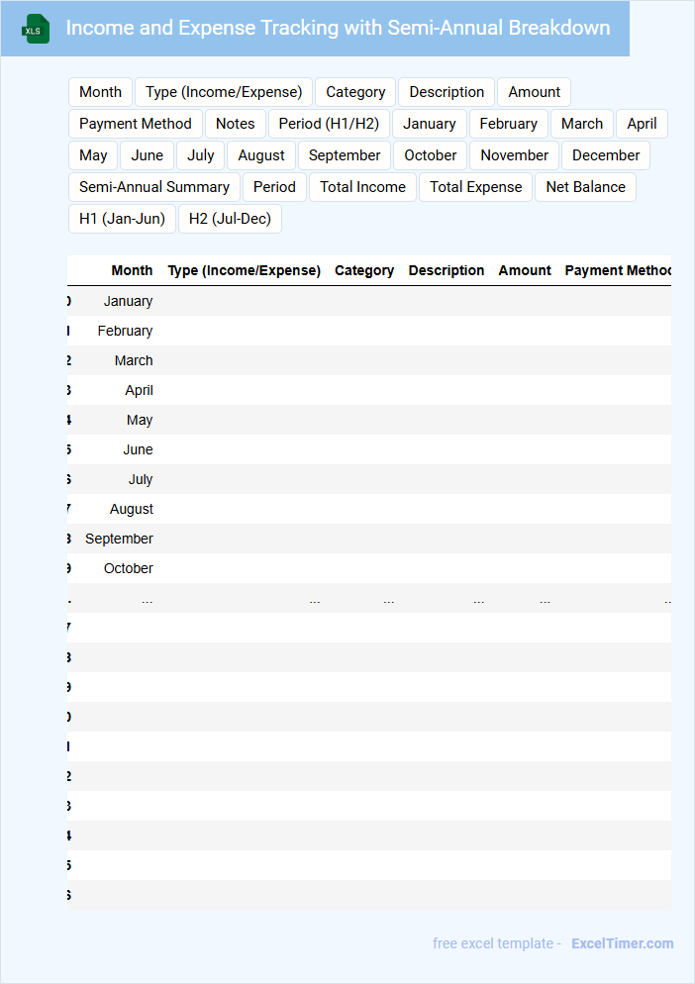The image size is (695, 984).
Task: Click the green XLS file icon
Action: (x=36, y=29)
